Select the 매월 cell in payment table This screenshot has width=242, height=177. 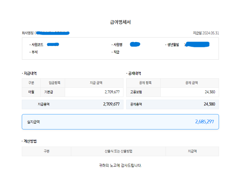click(31, 92)
